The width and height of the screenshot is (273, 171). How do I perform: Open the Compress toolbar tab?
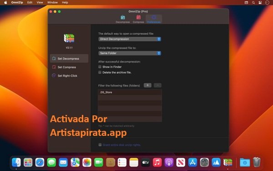(138, 19)
